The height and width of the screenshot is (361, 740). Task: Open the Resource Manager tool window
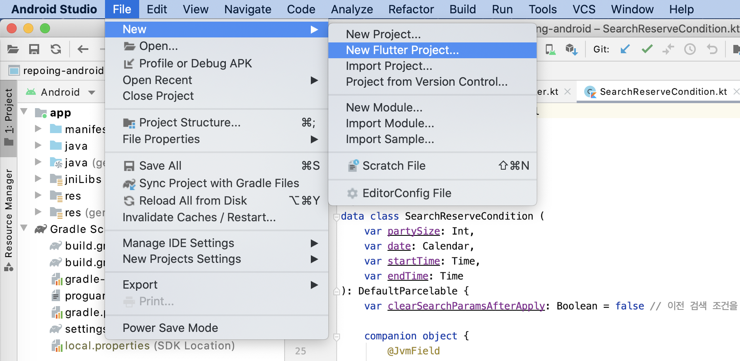click(8, 220)
